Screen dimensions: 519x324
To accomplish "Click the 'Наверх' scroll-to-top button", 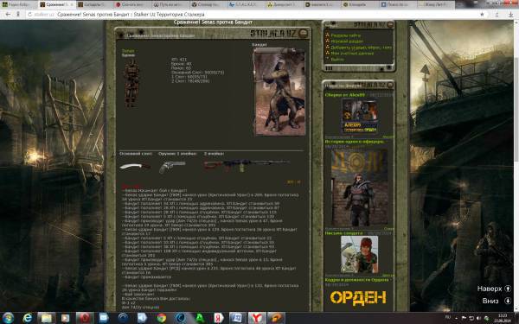I will pos(494,289).
